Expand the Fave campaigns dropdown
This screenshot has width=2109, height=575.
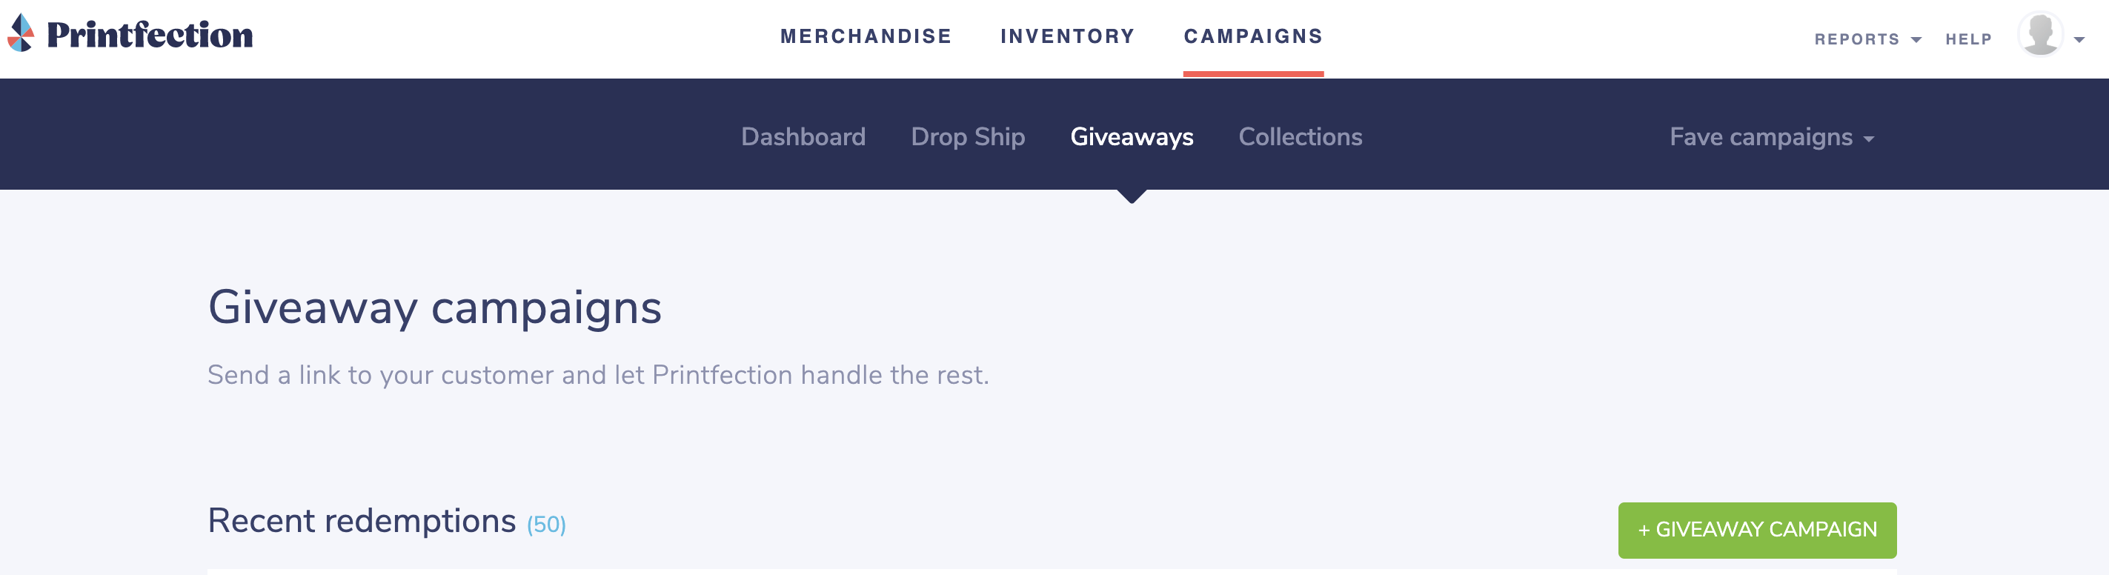point(1771,137)
